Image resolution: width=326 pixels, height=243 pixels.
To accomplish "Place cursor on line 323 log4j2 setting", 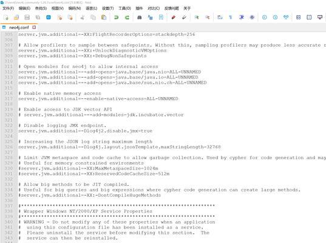I will [85, 131].
